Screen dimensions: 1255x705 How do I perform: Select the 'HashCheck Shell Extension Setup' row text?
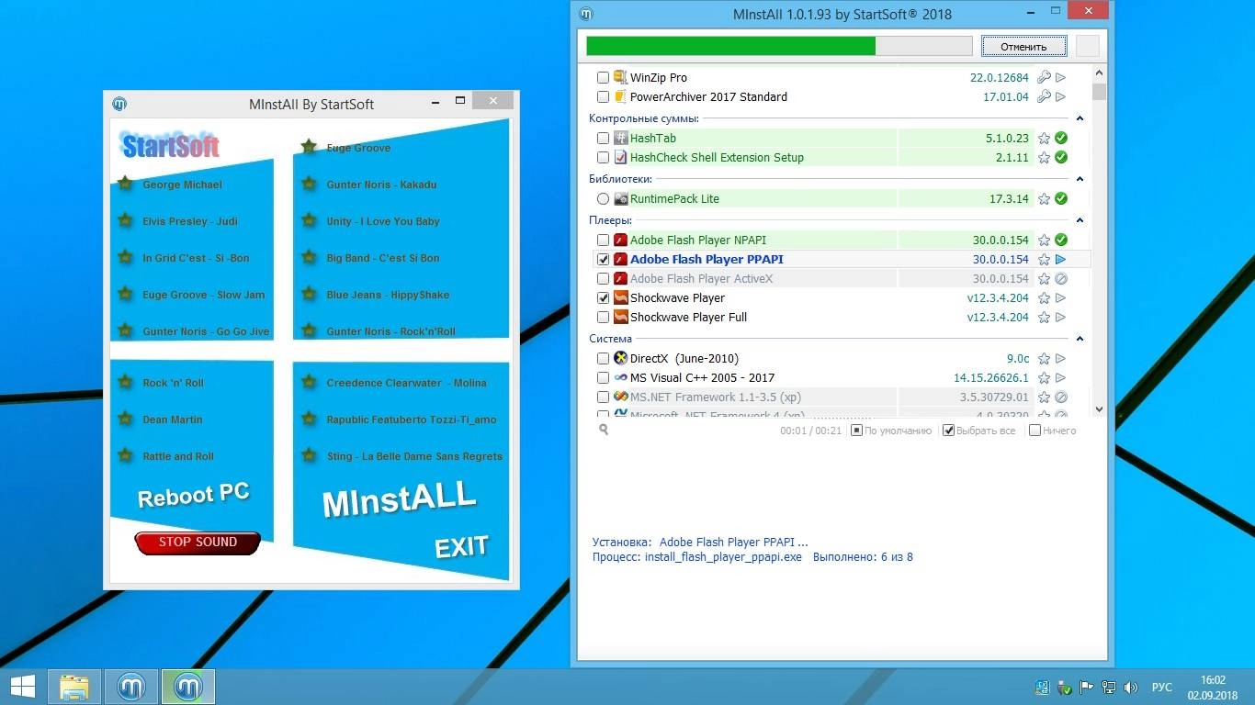pyautogui.click(x=717, y=158)
